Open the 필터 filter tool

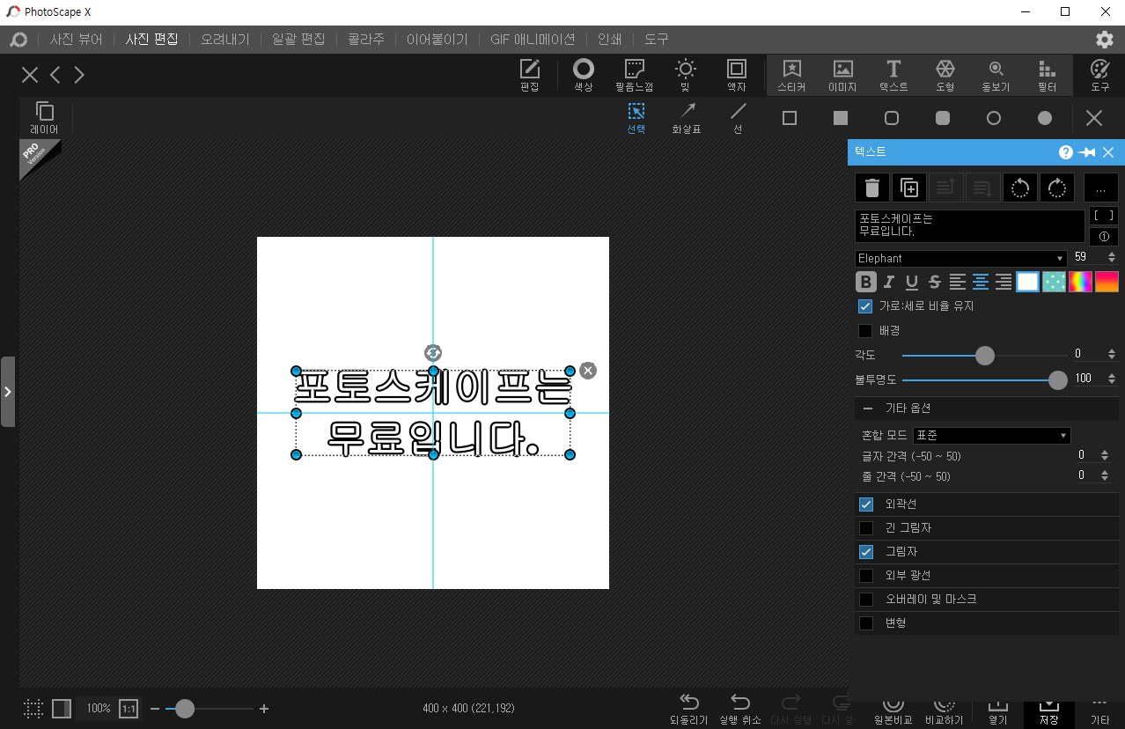(1047, 75)
